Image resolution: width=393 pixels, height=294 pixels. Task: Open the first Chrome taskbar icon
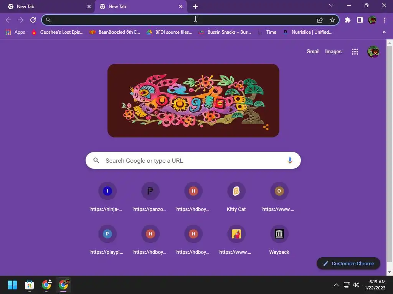pyautogui.click(x=46, y=285)
